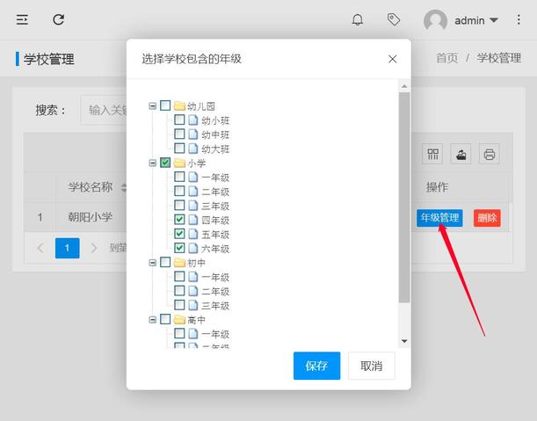Uncheck the 六年级 checkbox
This screenshot has width=537, height=421.
click(x=179, y=248)
